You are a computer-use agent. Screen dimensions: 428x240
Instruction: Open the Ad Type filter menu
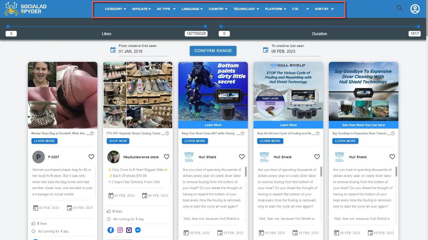click(x=166, y=9)
